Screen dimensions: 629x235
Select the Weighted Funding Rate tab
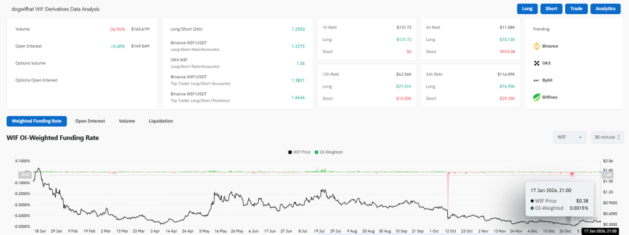pyautogui.click(x=36, y=121)
